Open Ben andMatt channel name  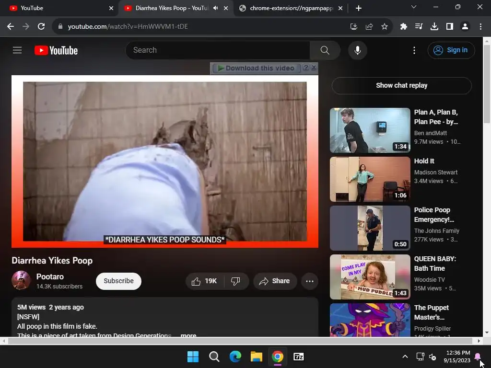click(x=430, y=133)
